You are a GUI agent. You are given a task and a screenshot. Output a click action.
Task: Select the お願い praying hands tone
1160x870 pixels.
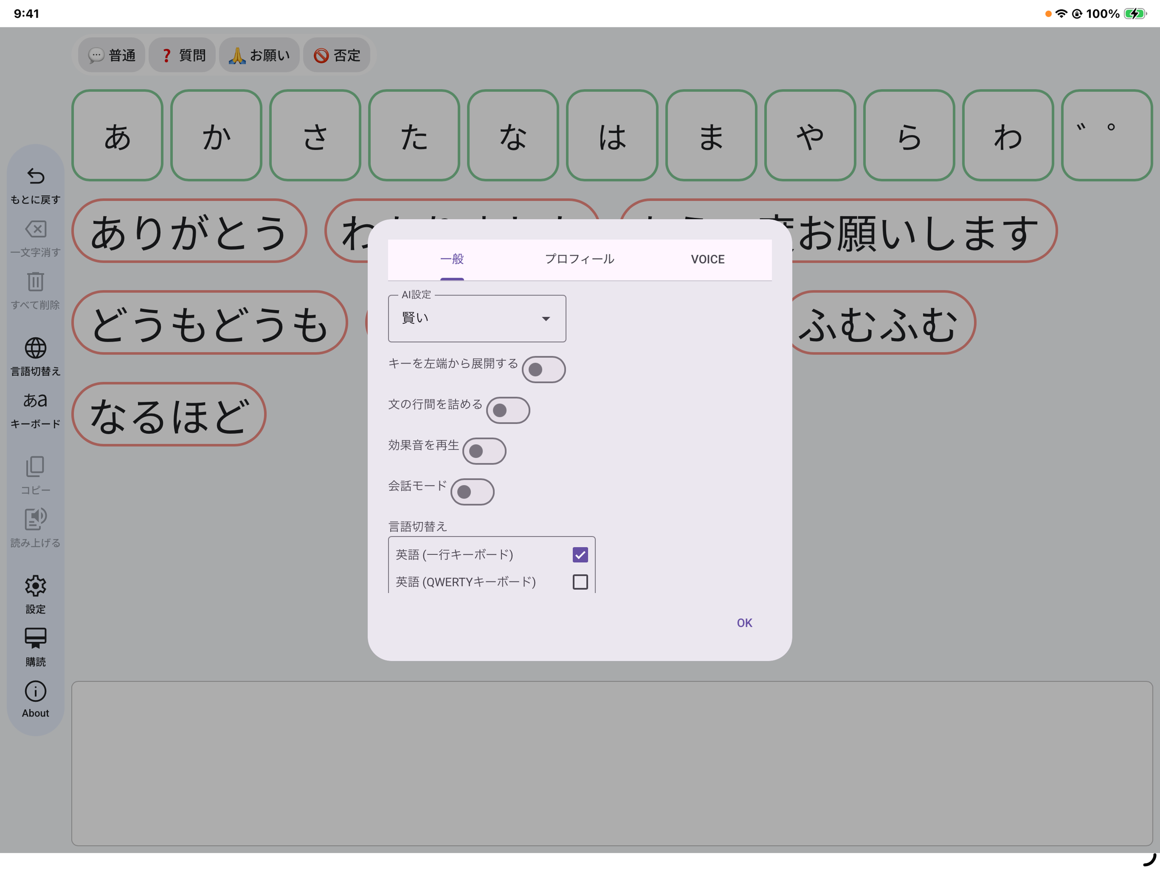point(259,55)
